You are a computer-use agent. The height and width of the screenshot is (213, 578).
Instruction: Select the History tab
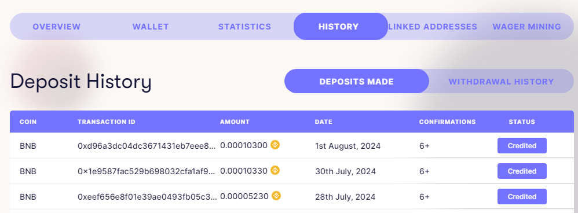tap(341, 27)
